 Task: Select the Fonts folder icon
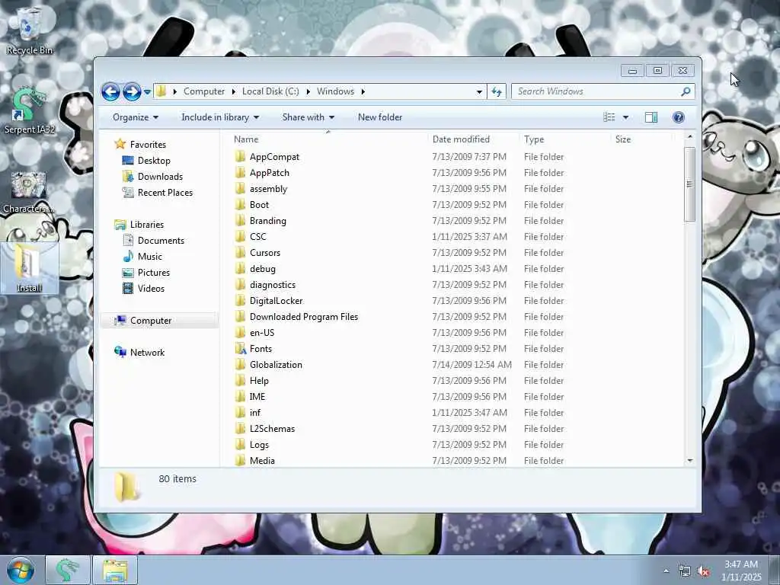coord(240,349)
